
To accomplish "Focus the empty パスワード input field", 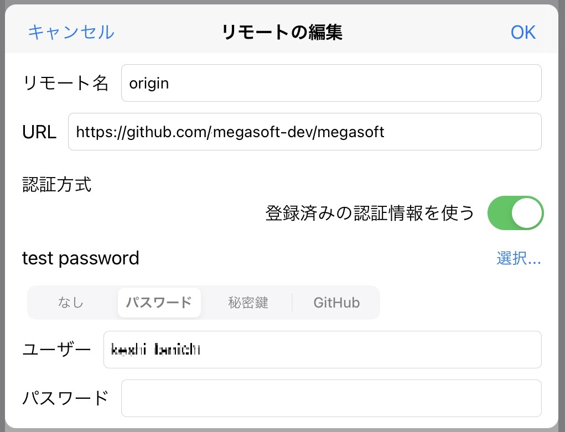I will click(x=331, y=398).
